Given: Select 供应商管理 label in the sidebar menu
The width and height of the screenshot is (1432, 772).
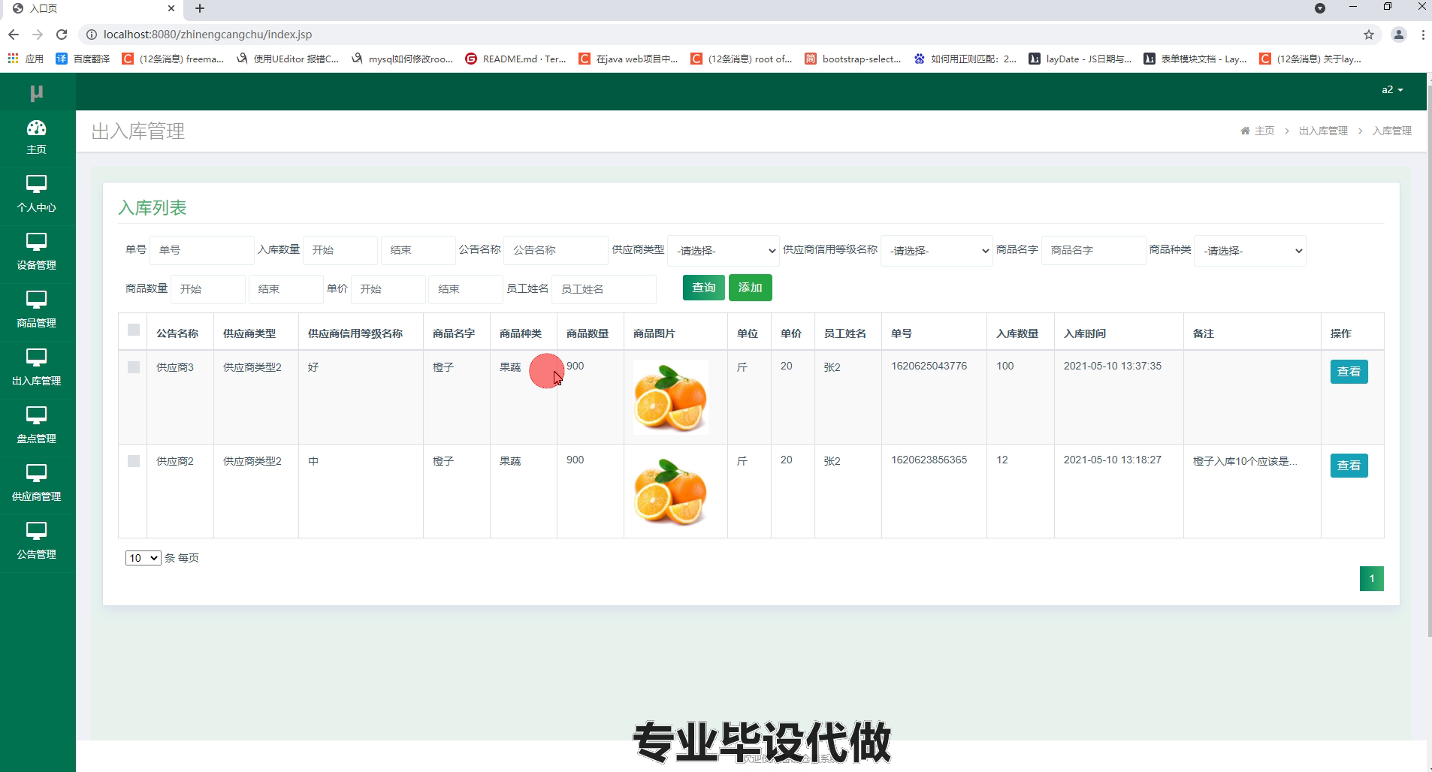Looking at the screenshot, I should (x=36, y=496).
